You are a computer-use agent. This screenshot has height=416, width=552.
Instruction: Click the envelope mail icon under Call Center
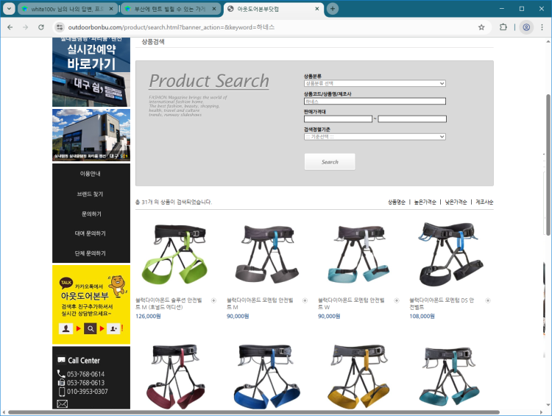62,403
